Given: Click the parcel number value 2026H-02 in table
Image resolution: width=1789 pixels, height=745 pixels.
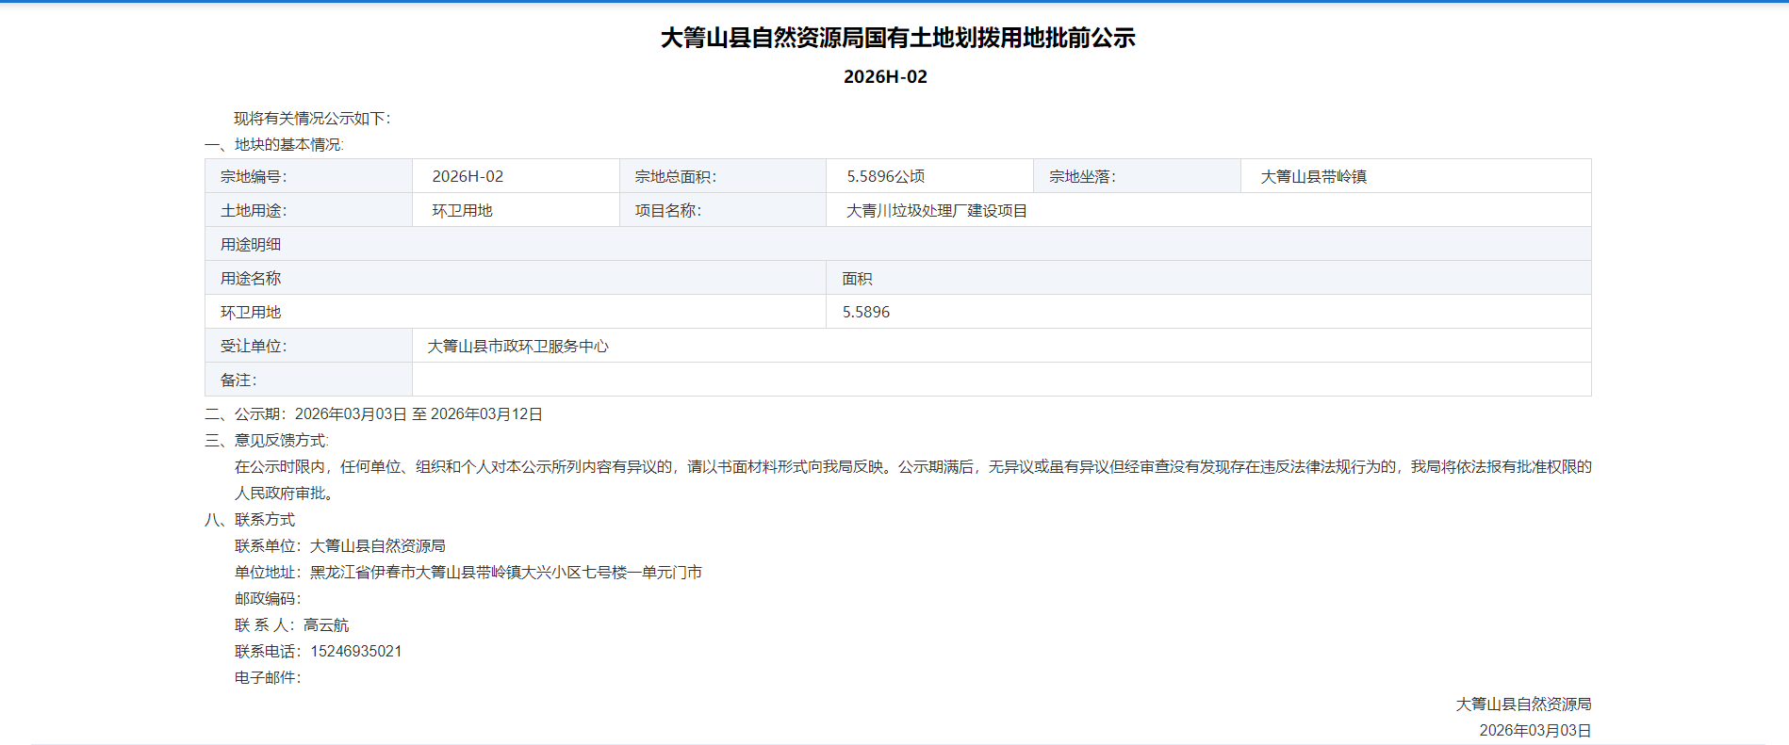Looking at the screenshot, I should 468,176.
